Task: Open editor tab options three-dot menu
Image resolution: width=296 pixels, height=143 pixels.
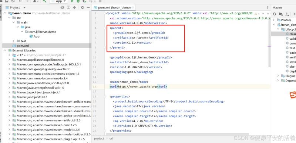Action: [268, 7]
